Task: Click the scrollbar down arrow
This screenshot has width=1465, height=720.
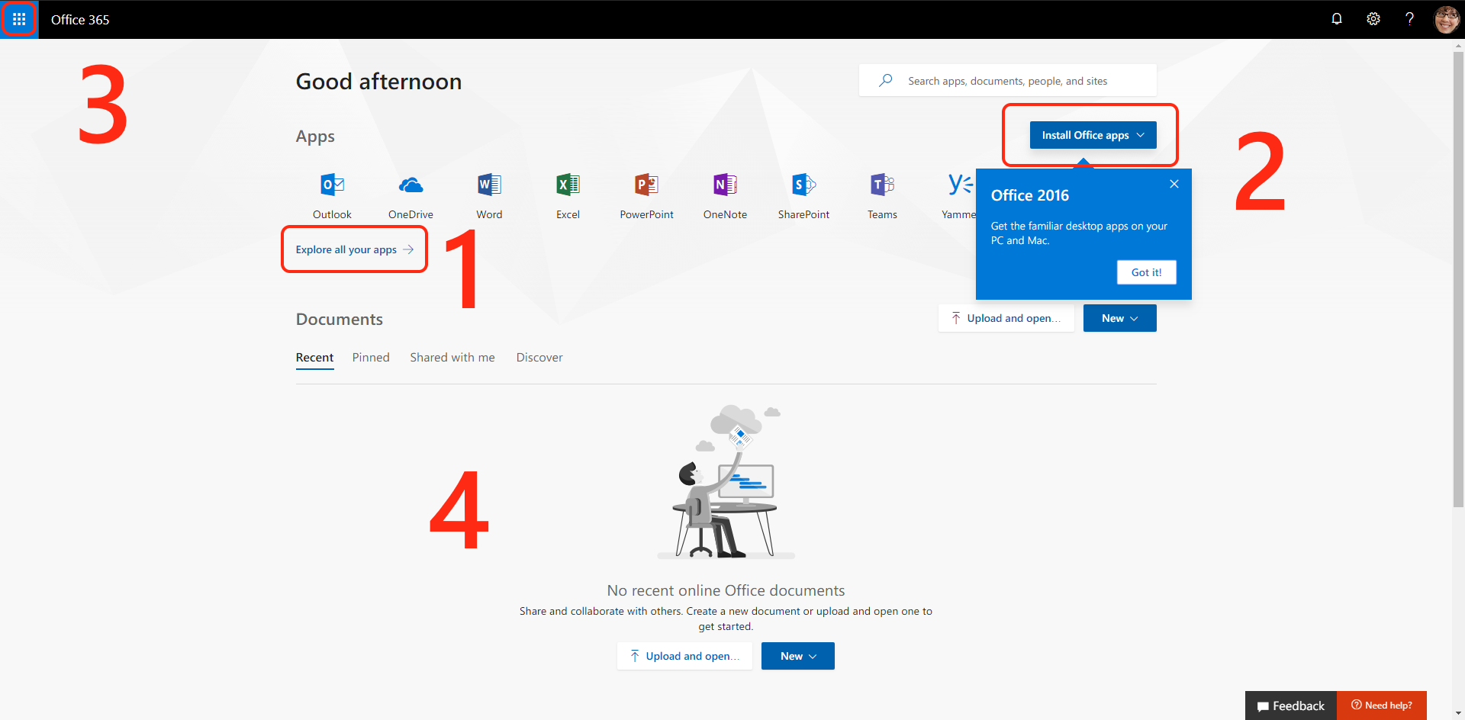Action: (x=1458, y=713)
